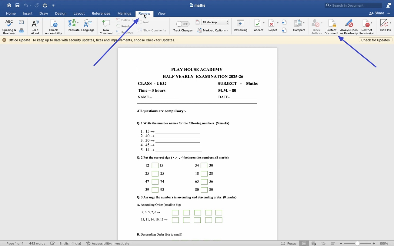Click Restrict Permission icon

367,24
